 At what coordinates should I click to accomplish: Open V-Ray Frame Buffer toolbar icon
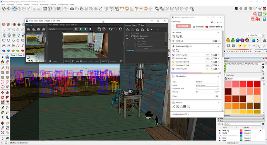pyautogui.click(x=45, y=9)
